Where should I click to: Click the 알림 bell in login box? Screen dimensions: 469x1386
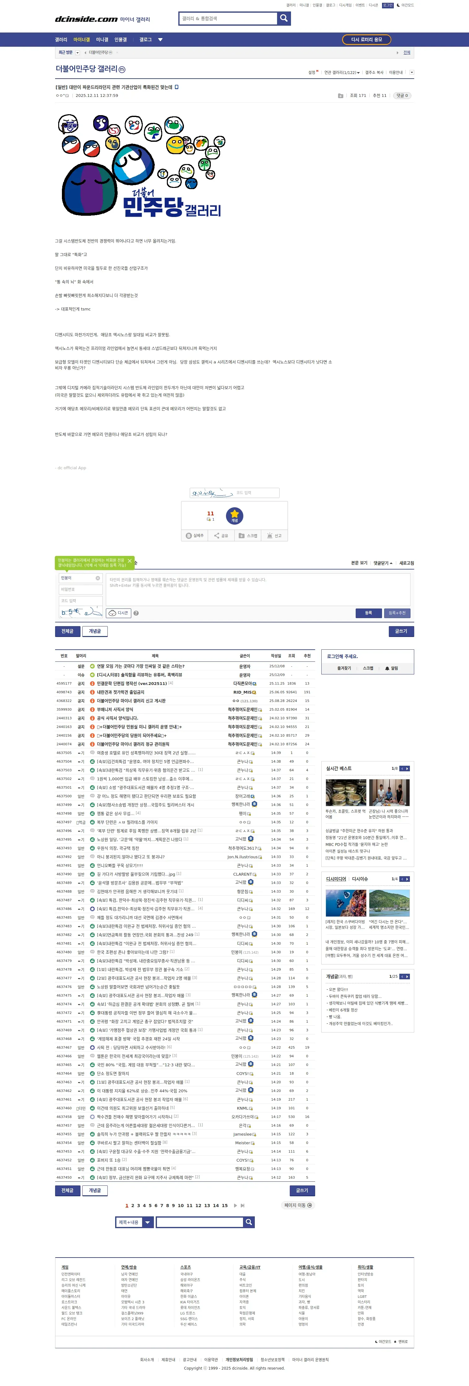click(392, 669)
